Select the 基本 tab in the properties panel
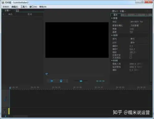The image size is (154, 119). click(115, 15)
